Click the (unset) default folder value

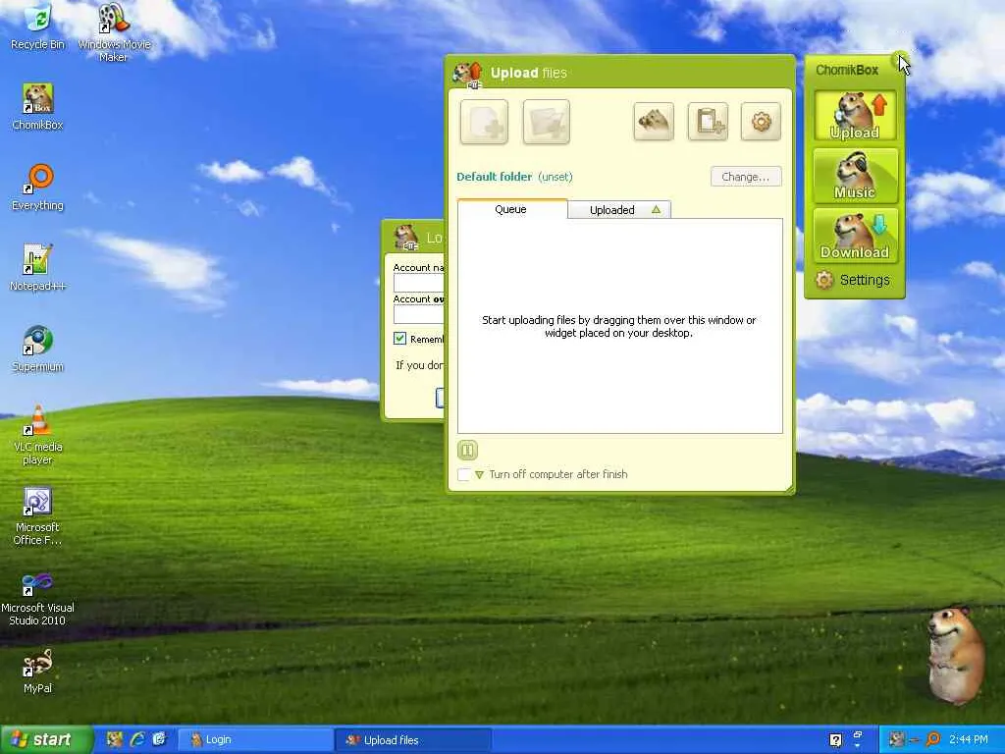click(555, 177)
